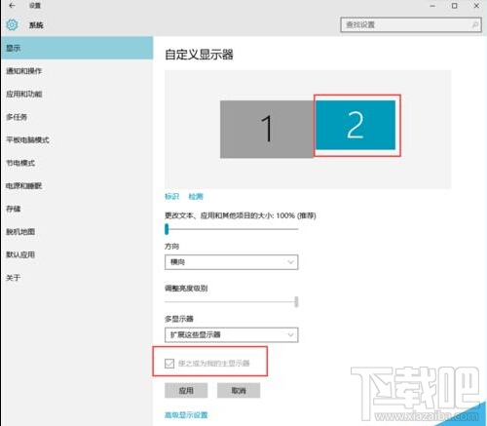Open 脱机地图 settings
The width and height of the screenshot is (487, 426).
(x=77, y=232)
